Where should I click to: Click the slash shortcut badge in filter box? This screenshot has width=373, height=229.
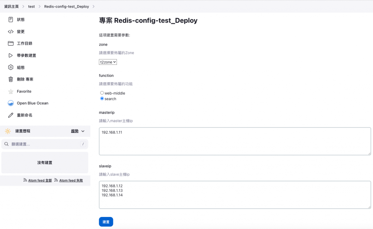pos(83,144)
